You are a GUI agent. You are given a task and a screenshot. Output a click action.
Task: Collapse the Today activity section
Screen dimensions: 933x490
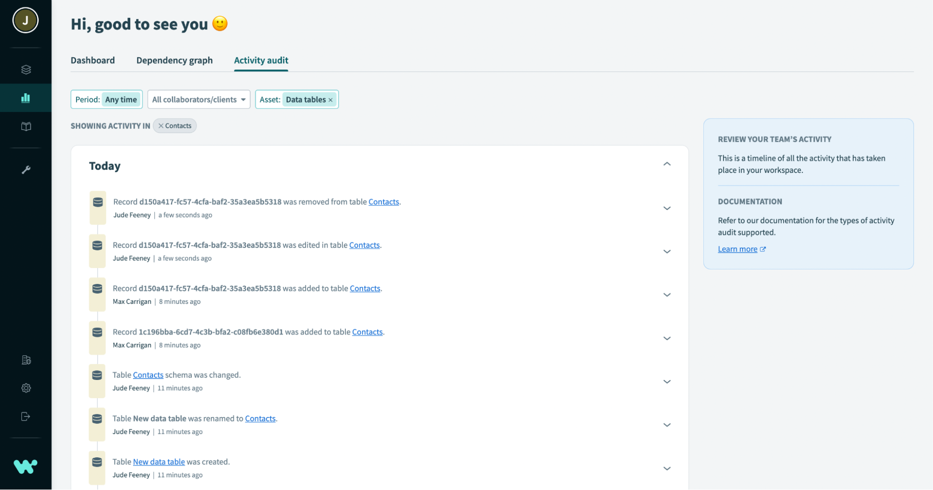[x=666, y=164]
